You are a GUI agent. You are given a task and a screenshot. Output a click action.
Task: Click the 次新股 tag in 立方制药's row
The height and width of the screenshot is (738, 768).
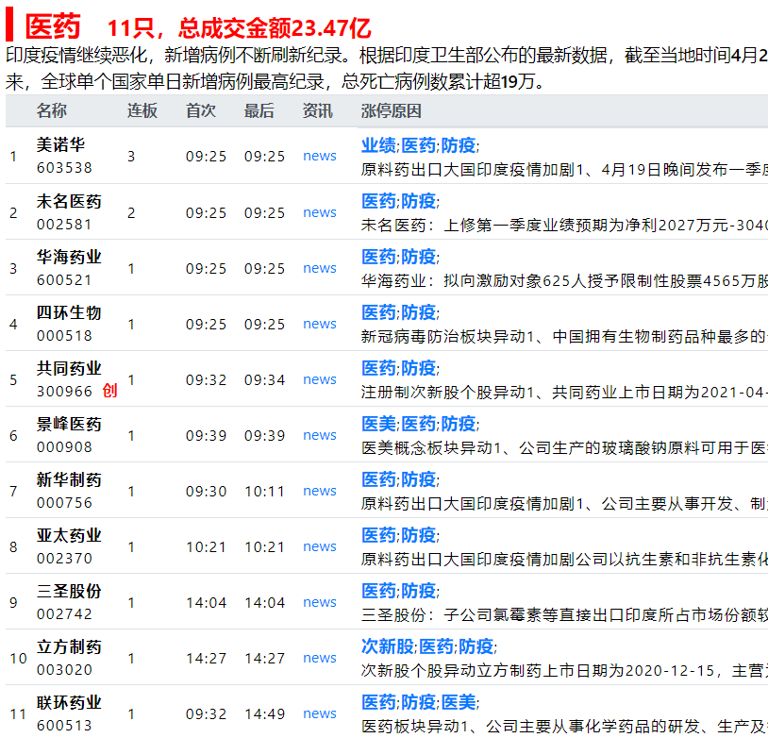click(388, 646)
